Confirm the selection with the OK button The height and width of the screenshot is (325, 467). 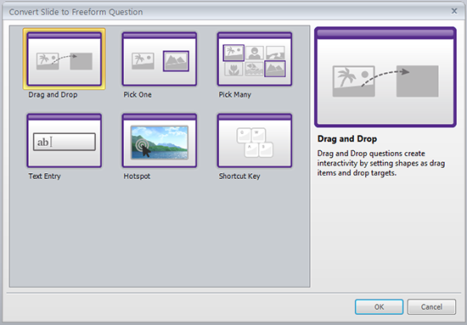click(x=380, y=307)
